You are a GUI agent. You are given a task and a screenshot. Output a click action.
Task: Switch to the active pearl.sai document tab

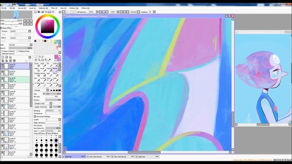pos(74,157)
